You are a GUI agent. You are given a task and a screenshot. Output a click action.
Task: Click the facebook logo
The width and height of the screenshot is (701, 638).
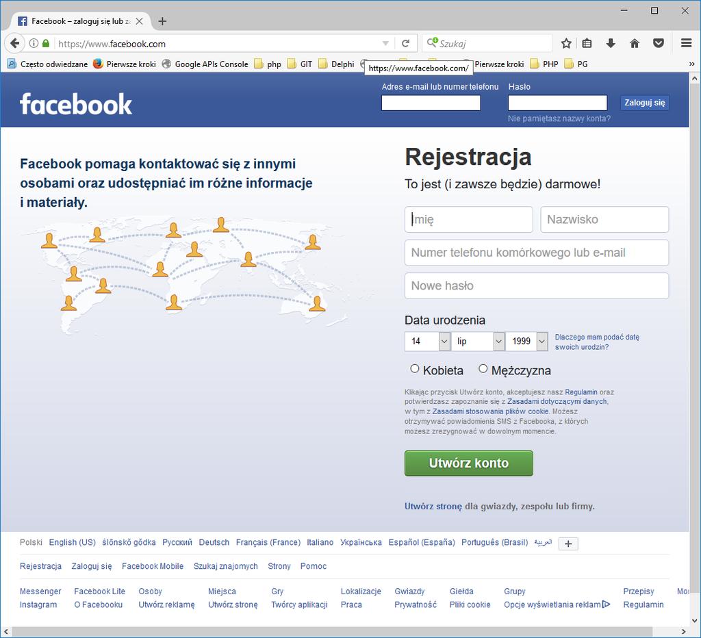tap(76, 104)
